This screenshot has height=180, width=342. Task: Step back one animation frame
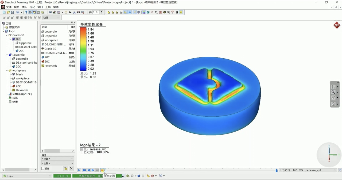[89, 170]
